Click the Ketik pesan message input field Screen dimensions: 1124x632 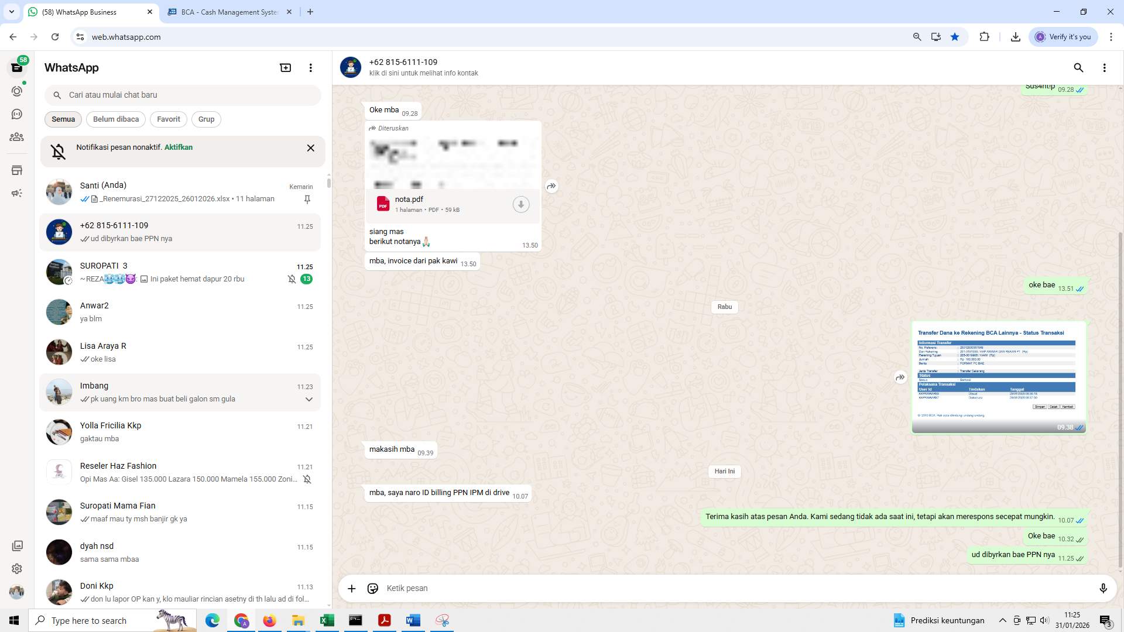[x=644, y=588]
